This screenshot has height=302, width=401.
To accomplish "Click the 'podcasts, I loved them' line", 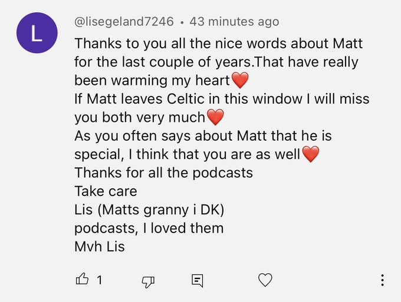I will (149, 228).
